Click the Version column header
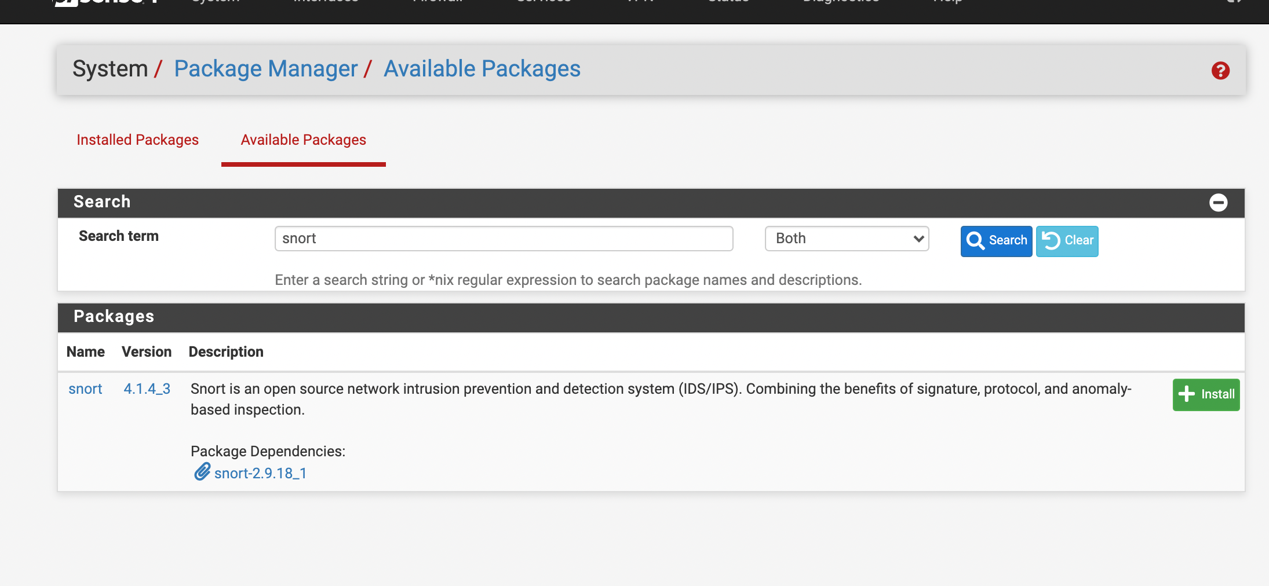 pyautogui.click(x=147, y=352)
